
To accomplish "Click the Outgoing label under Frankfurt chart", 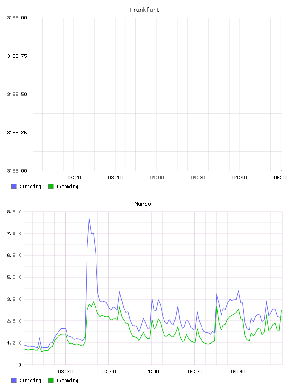I will (x=29, y=187).
